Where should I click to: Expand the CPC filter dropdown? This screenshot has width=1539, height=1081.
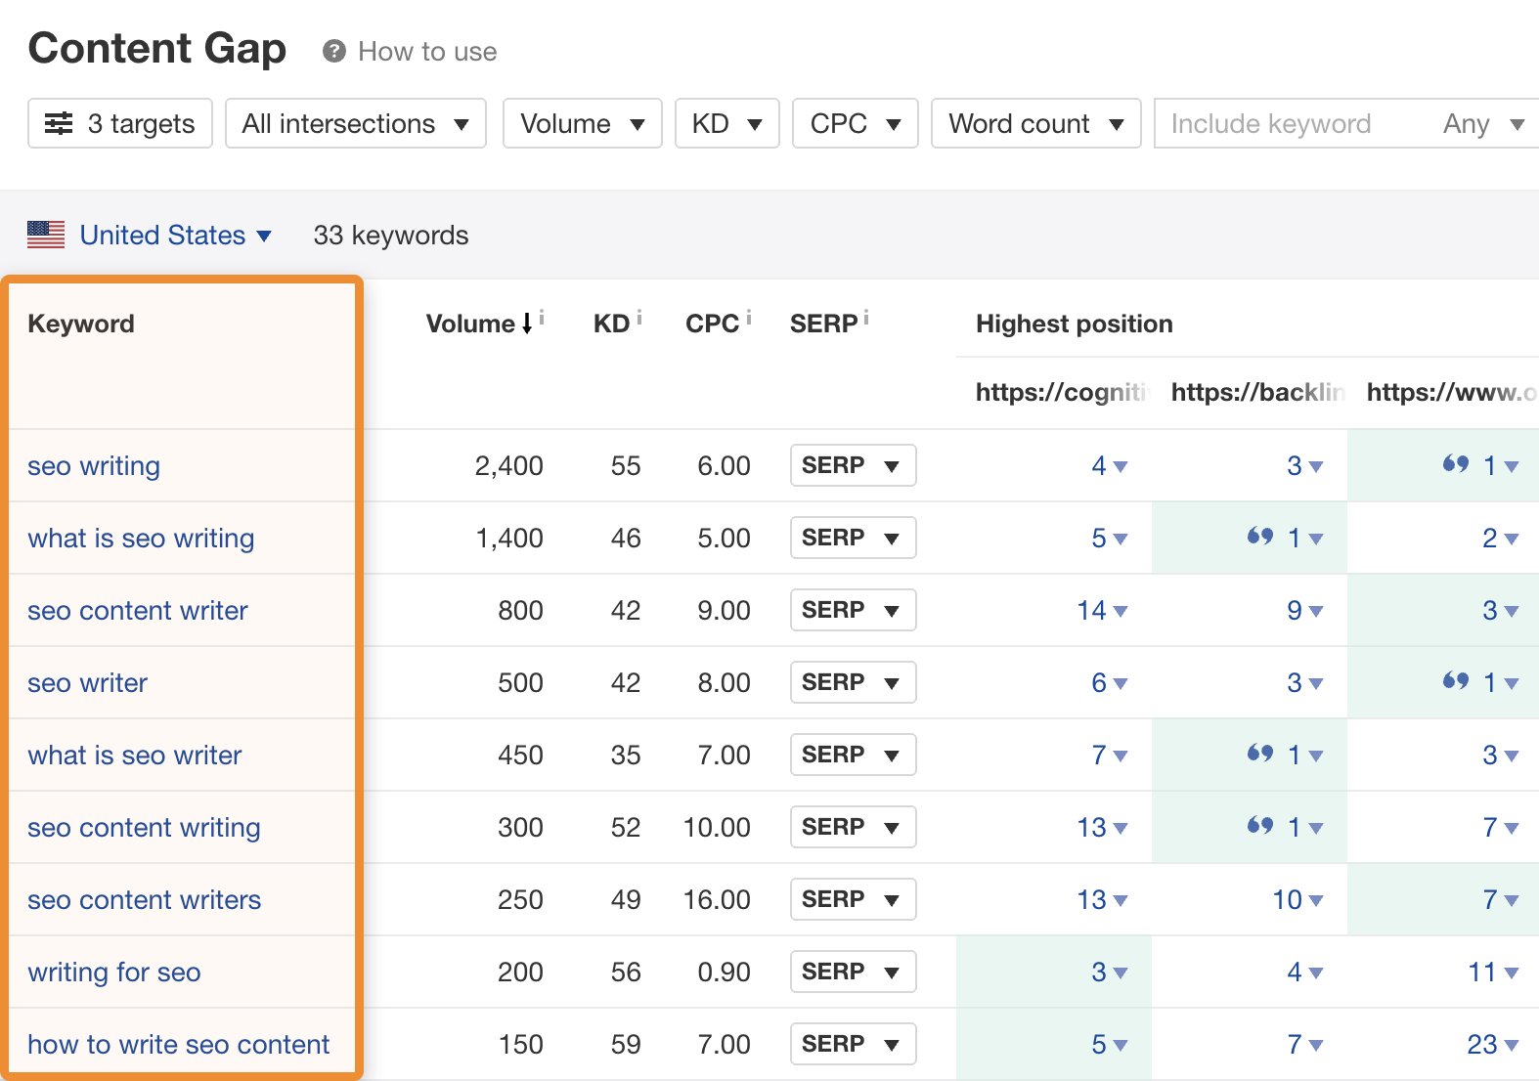point(855,123)
